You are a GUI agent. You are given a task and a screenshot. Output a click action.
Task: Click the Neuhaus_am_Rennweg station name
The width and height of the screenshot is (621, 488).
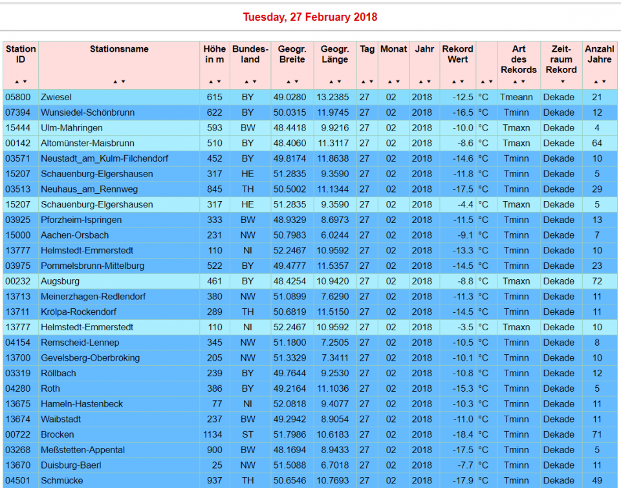(x=89, y=189)
